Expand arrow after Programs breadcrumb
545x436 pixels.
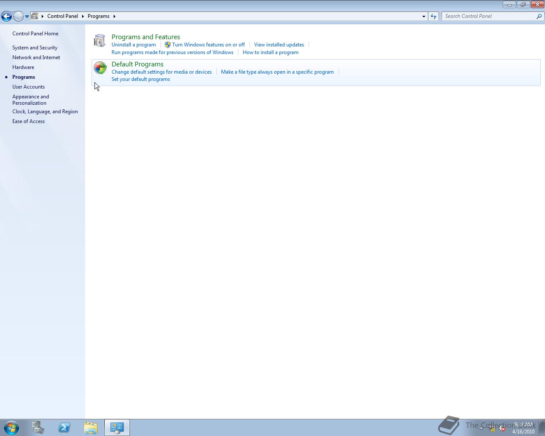tap(114, 16)
